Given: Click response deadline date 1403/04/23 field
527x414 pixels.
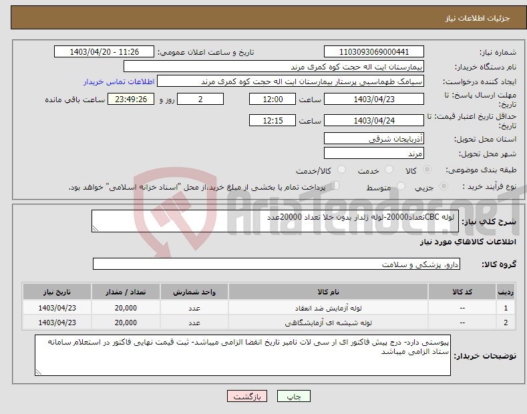Looking at the screenshot, I should point(374,99).
